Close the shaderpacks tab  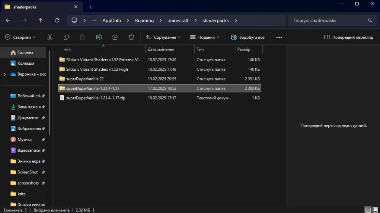point(76,7)
